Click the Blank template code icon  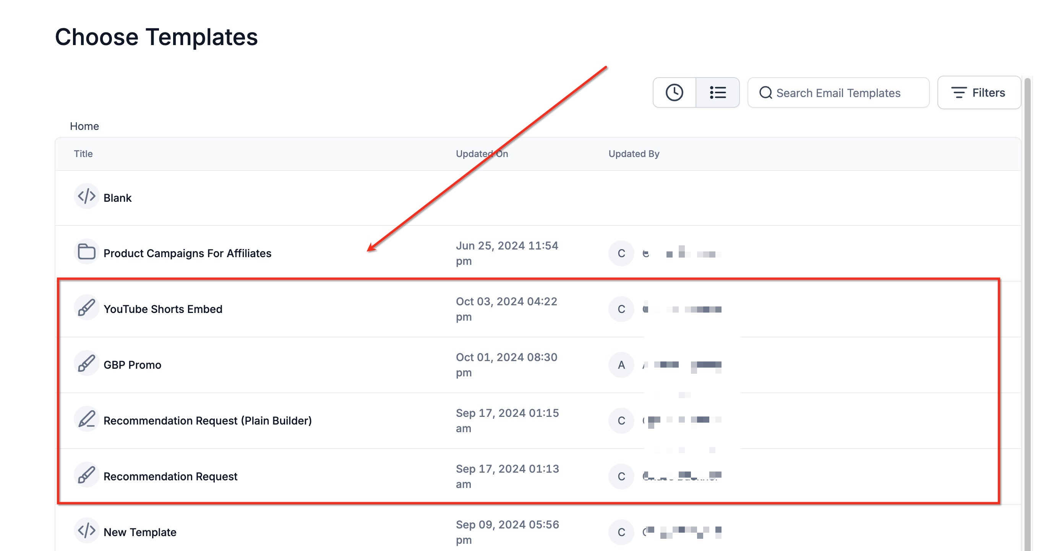[86, 196]
